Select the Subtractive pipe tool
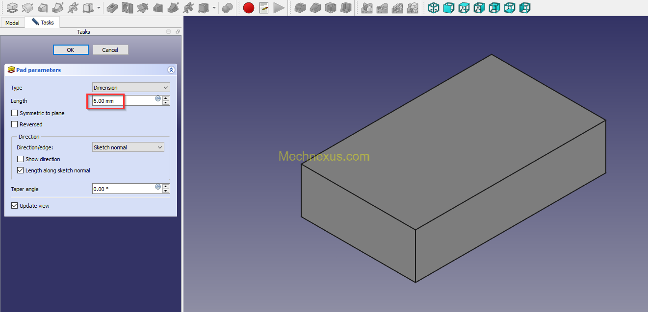 click(x=173, y=8)
